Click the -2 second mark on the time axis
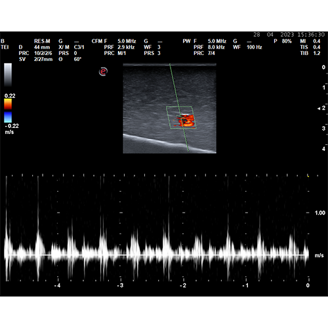This screenshot has height=328, width=328. [183, 285]
